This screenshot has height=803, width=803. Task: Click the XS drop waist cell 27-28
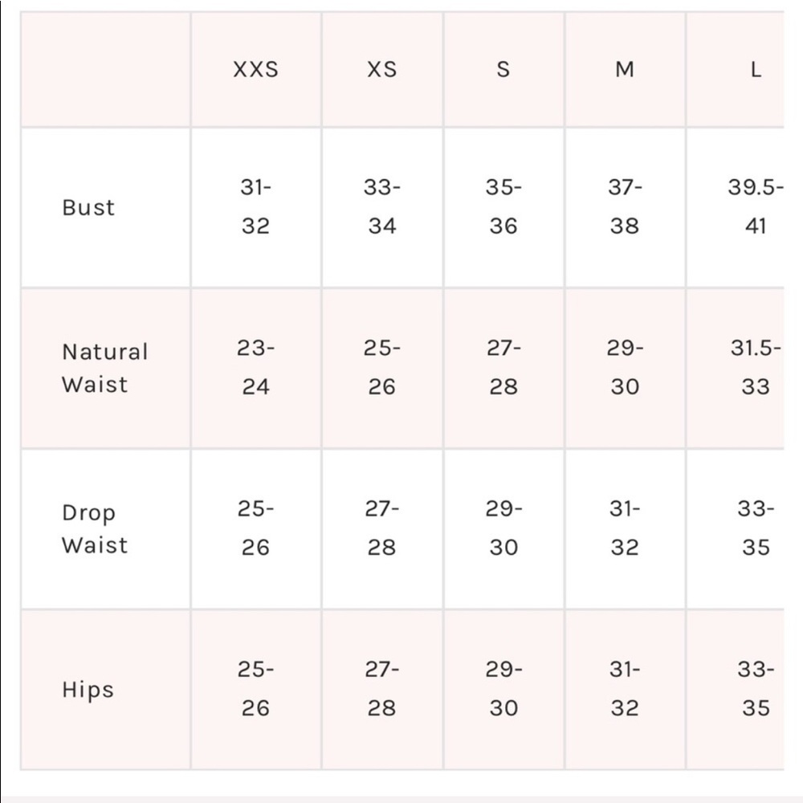pos(382,528)
